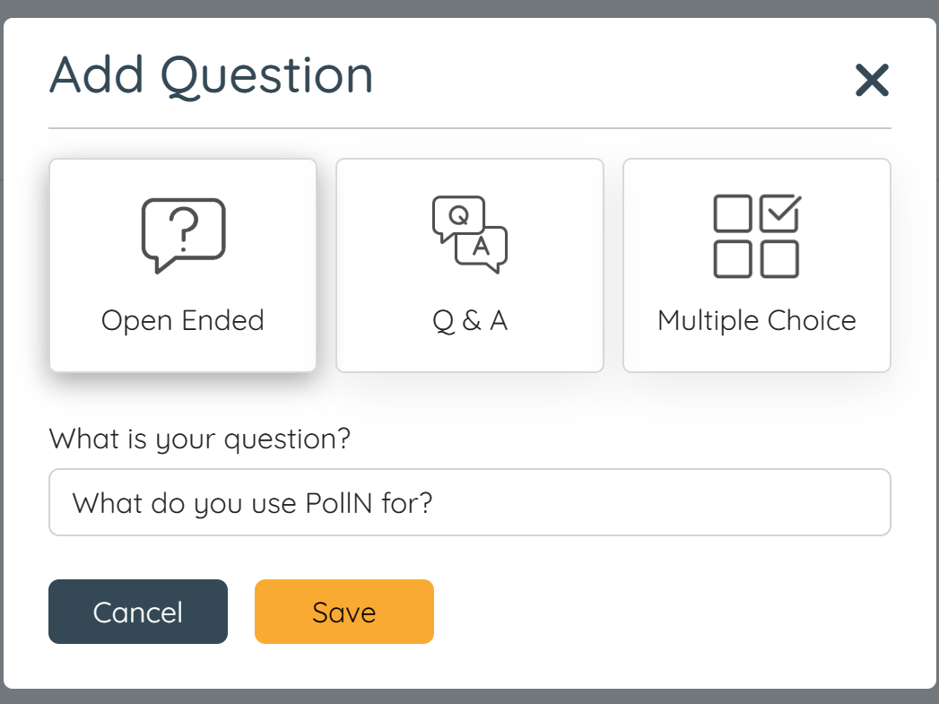The image size is (939, 704).
Task: Click inside the question text field
Action: click(469, 502)
